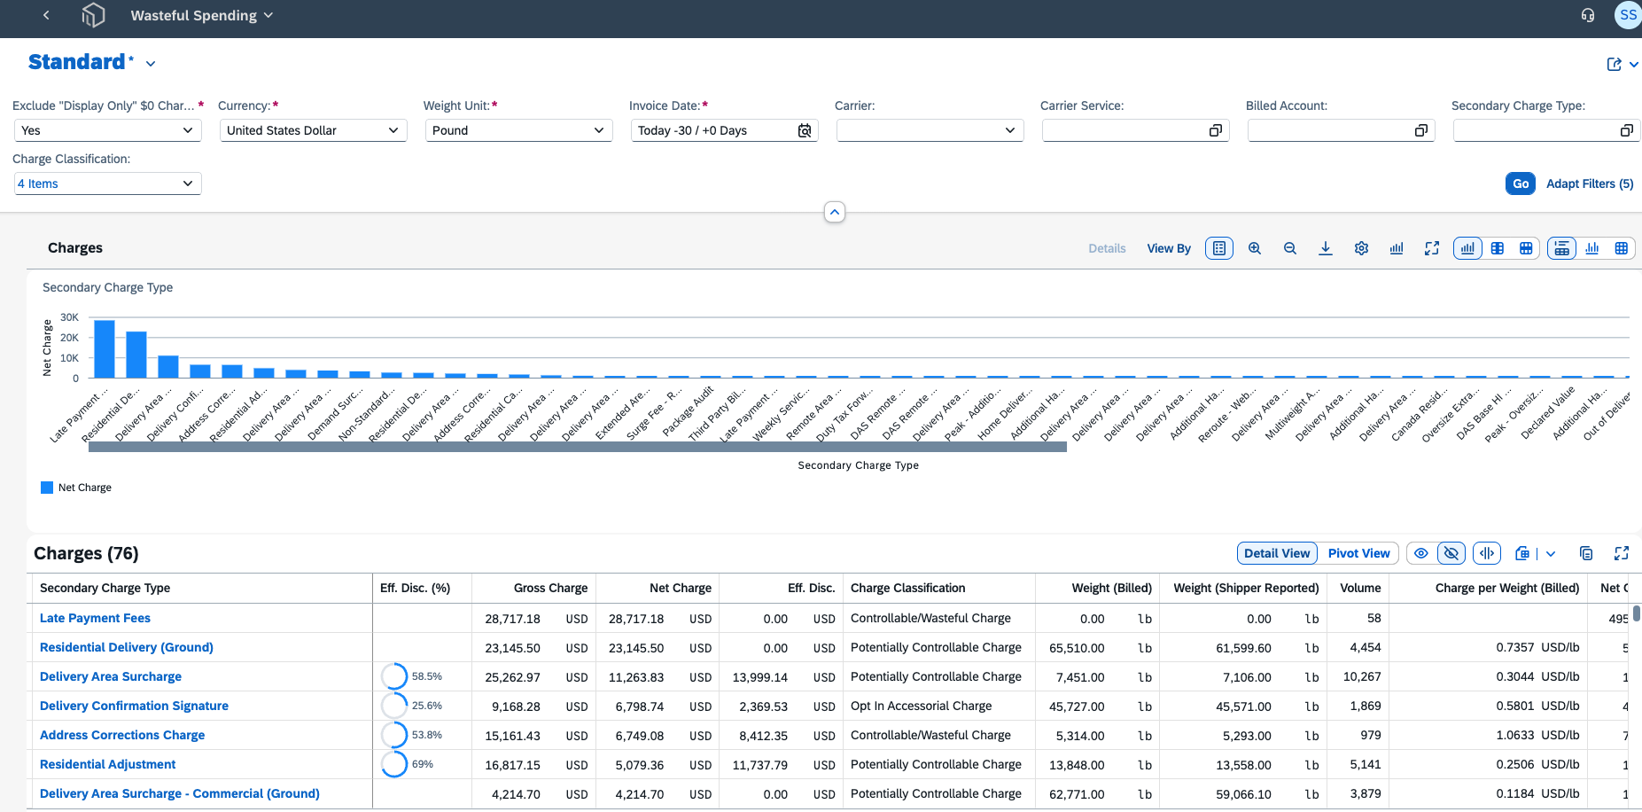The width and height of the screenshot is (1642, 812).
Task: Click the Go button
Action: pos(1521,183)
